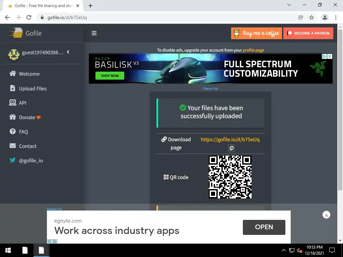
Task: Open the hamburger menu icon
Action: tap(94, 33)
